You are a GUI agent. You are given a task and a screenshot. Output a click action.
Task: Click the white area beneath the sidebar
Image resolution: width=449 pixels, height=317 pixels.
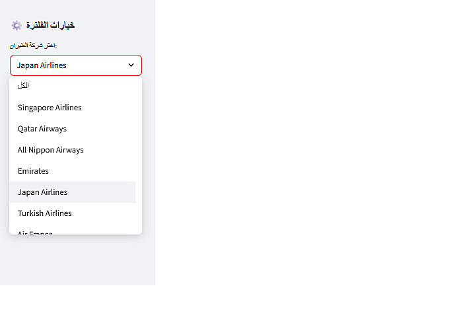click(76, 301)
